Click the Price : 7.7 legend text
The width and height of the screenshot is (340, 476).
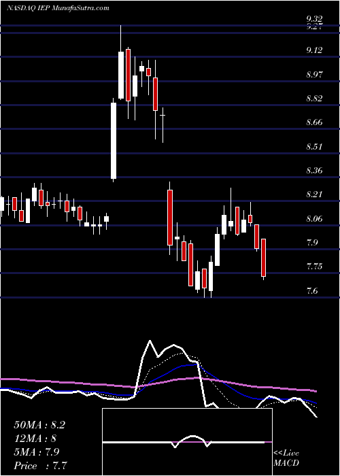pyautogui.click(x=40, y=466)
